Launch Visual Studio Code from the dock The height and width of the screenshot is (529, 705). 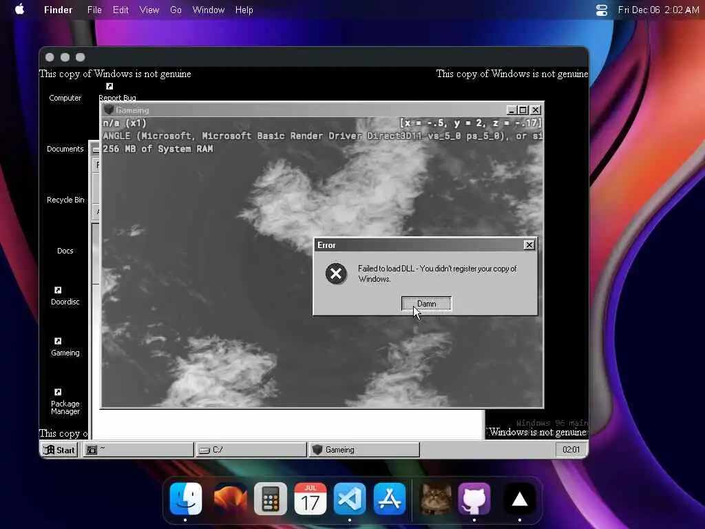(x=350, y=499)
